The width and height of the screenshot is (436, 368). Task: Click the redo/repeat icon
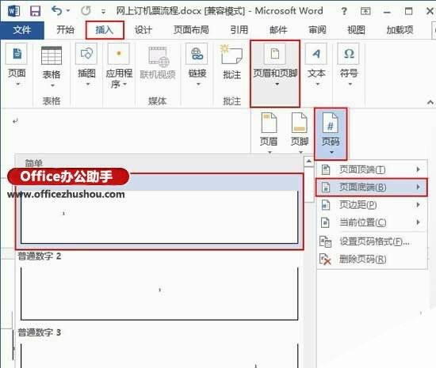(86, 11)
